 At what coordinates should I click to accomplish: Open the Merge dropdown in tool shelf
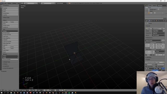10,57
